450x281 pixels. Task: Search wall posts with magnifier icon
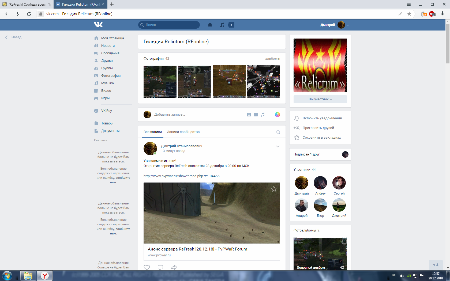[x=278, y=132]
